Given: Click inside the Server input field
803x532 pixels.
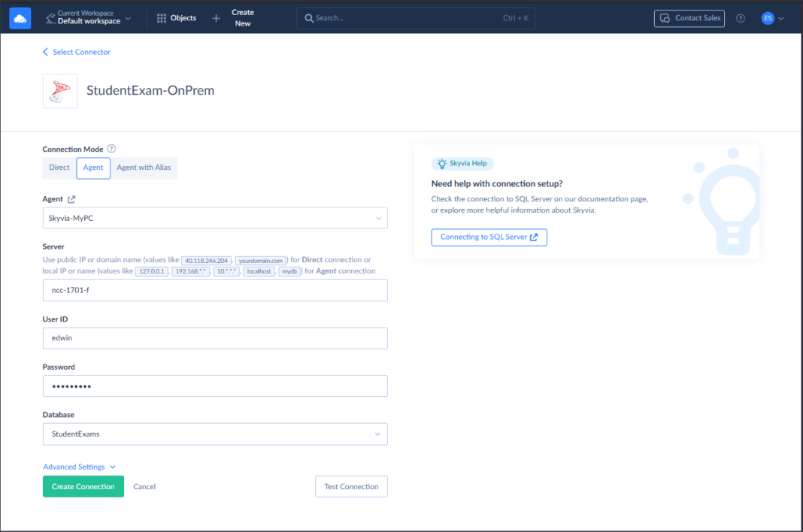Looking at the screenshot, I should 214,290.
